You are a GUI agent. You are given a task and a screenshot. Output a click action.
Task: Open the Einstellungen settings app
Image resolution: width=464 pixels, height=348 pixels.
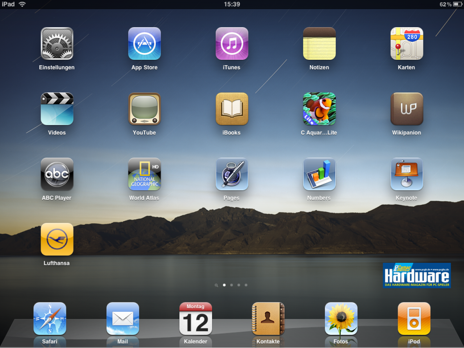coord(57,43)
